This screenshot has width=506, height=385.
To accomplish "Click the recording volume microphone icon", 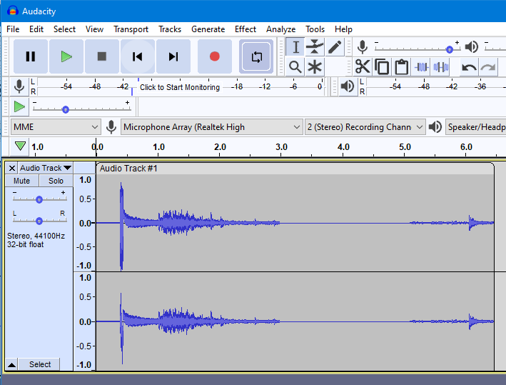I will [363, 47].
